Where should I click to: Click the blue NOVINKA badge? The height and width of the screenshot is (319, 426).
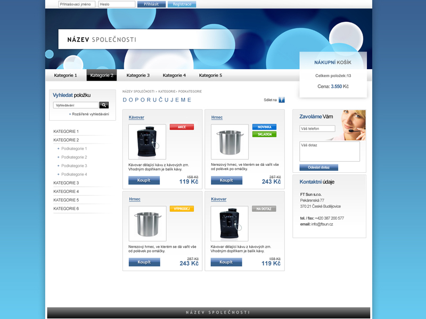(x=264, y=127)
